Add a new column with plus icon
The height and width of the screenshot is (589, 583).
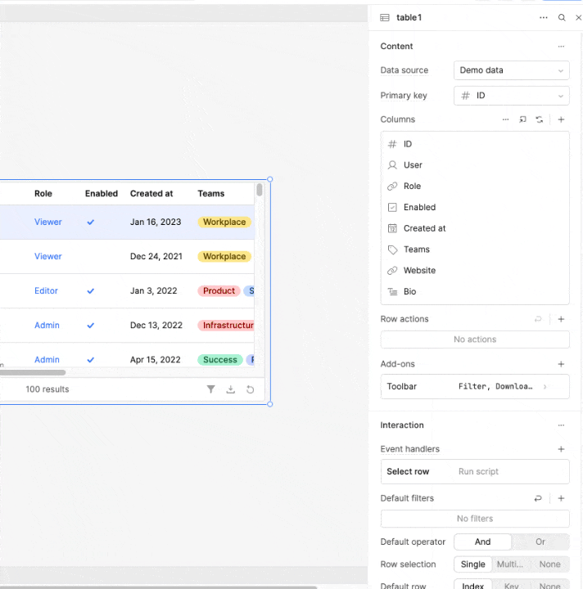pyautogui.click(x=561, y=119)
